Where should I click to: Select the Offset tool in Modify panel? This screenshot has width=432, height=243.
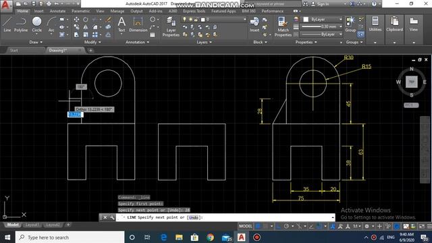point(108,35)
